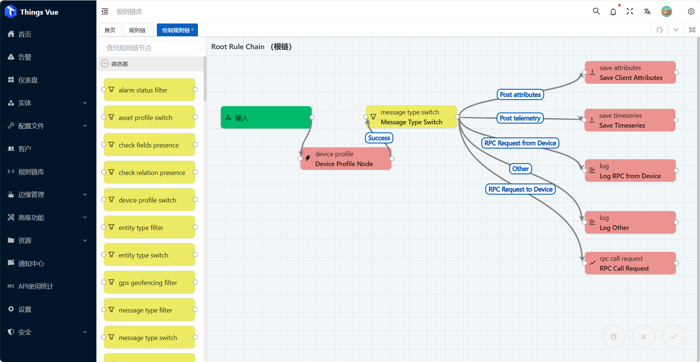This screenshot has width=700, height=362.
Task: Click the fullscreen expand icon
Action: click(x=630, y=11)
